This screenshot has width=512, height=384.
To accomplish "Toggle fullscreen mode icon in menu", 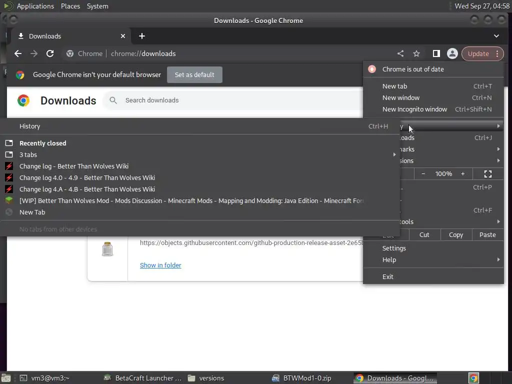I will click(488, 174).
